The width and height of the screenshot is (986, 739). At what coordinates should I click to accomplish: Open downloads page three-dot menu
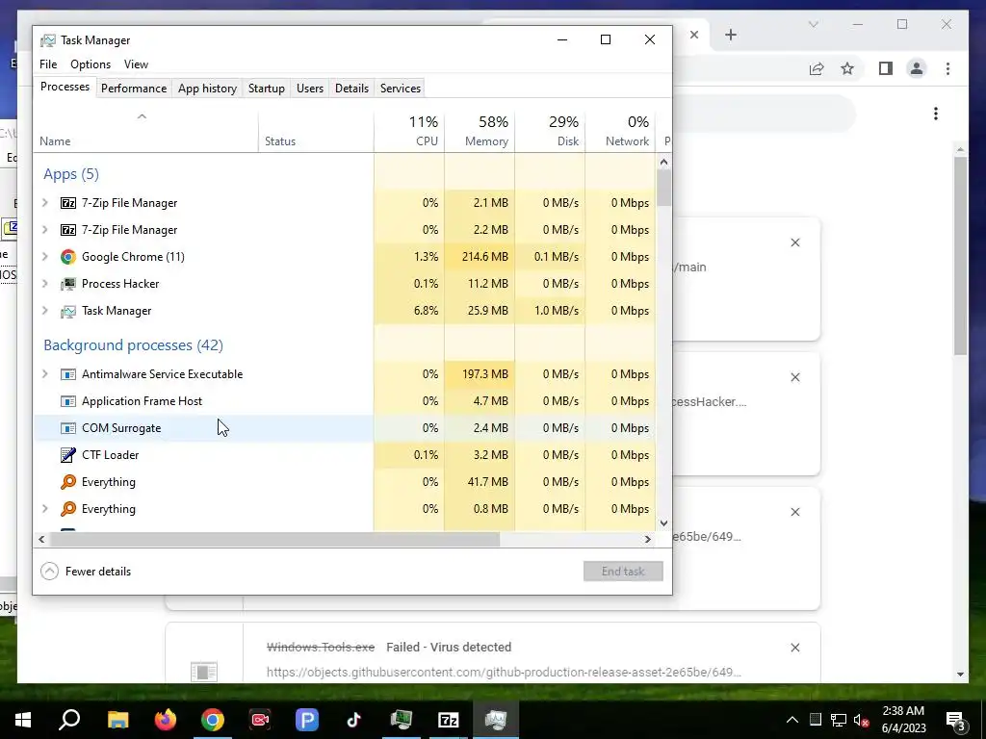tap(936, 114)
